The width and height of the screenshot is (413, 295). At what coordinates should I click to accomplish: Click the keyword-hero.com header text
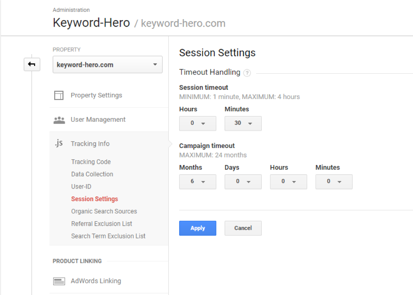click(x=183, y=24)
